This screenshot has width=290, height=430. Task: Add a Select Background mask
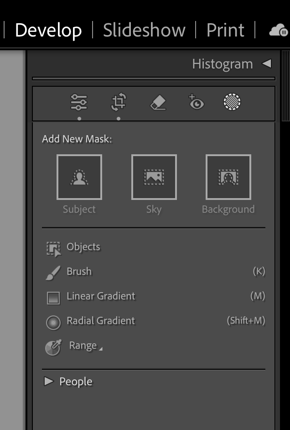(228, 177)
